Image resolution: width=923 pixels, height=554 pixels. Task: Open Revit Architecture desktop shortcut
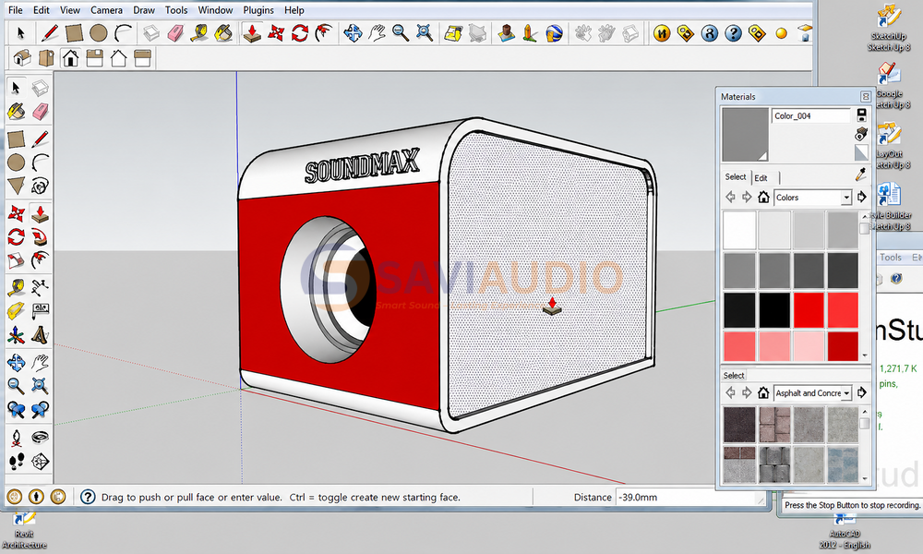point(24,531)
